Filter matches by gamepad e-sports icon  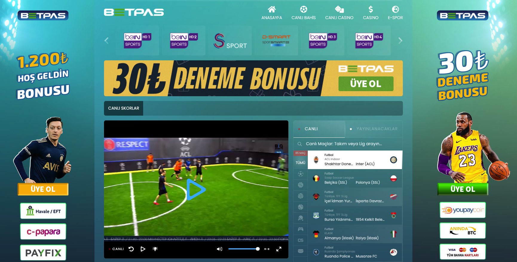coord(301,229)
